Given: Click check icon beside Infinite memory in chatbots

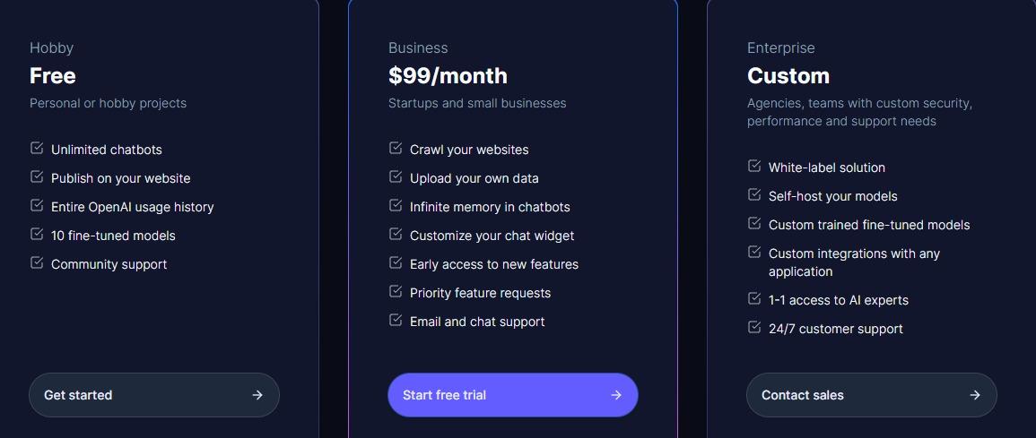Looking at the screenshot, I should point(396,205).
